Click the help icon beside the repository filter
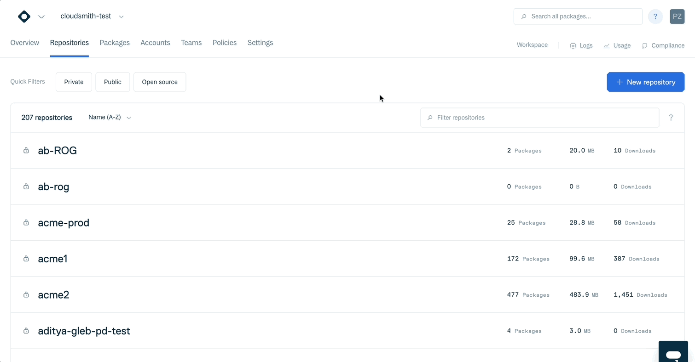Image resolution: width=695 pixels, height=362 pixels. 671,118
